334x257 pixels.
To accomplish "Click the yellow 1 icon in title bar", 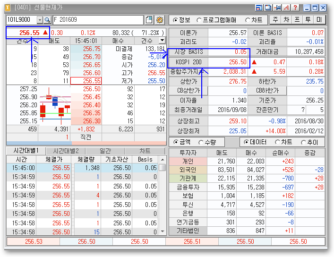I will (x=8, y=8).
